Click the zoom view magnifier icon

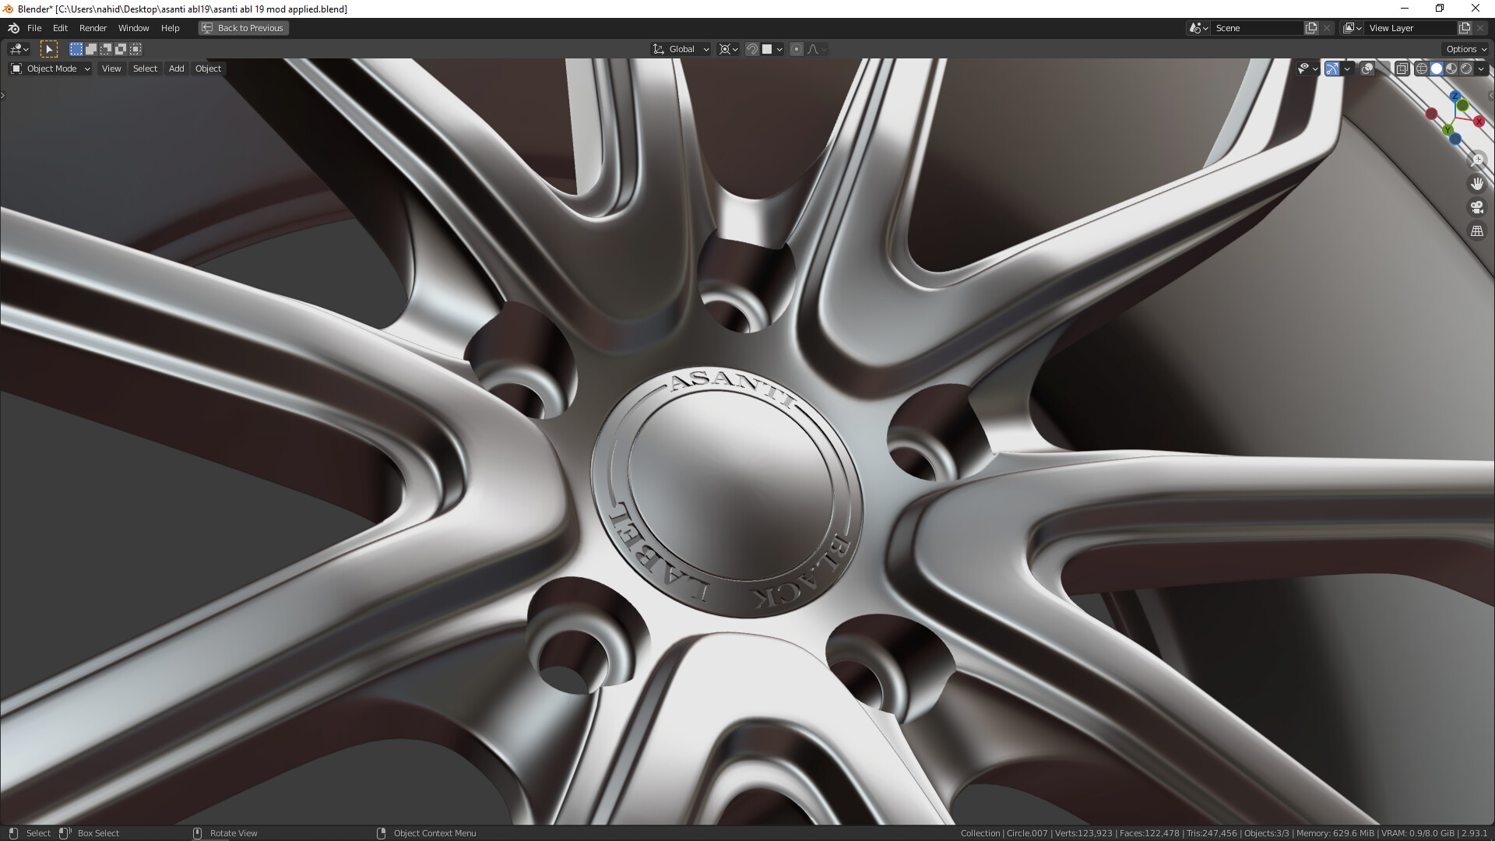coord(1477,160)
